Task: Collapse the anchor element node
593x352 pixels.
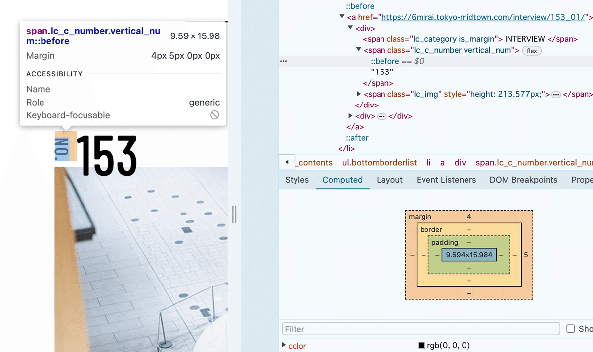Action: click(342, 17)
